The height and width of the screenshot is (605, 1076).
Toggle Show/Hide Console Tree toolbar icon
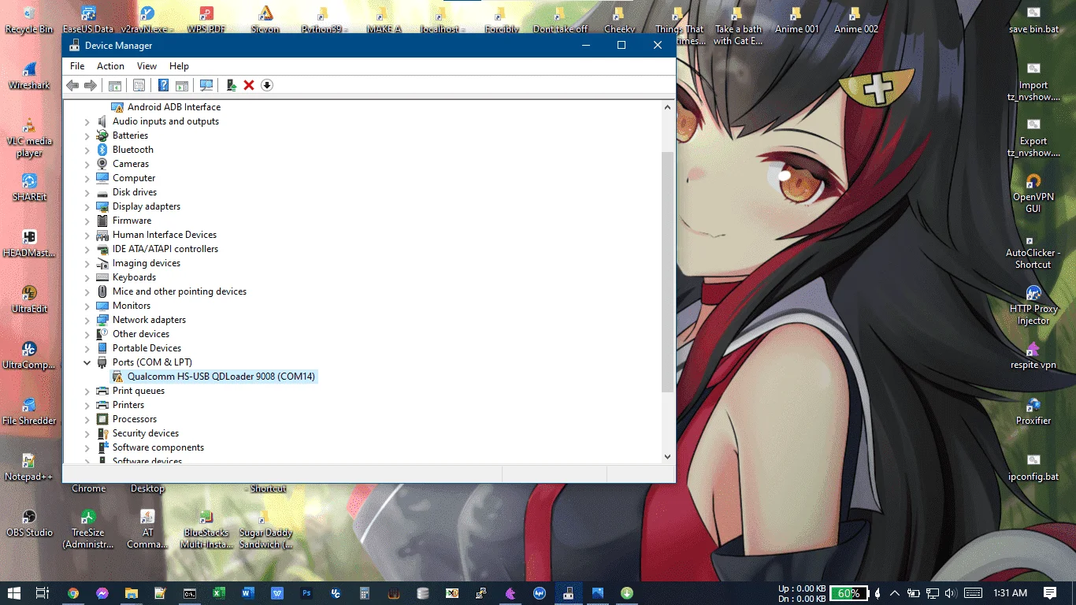[115, 85]
